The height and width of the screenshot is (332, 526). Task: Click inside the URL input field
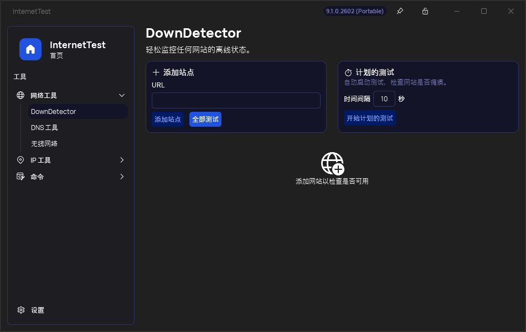[x=236, y=100]
